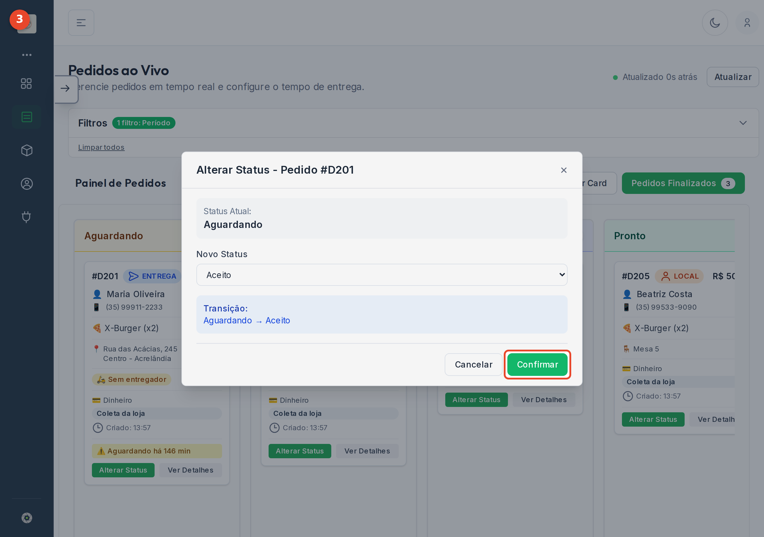Click the Limpar todos link
Screen dimensions: 764x537
(x=101, y=147)
